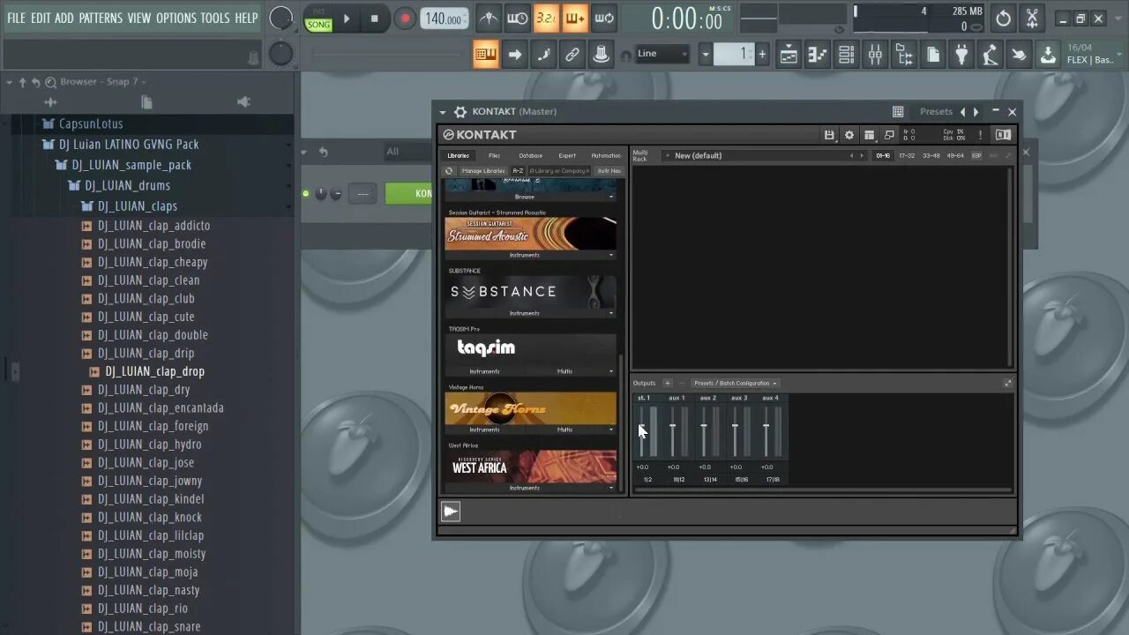Open Kontakt save/file floppy icon

(829, 135)
